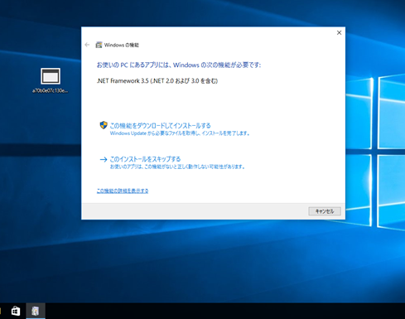
Task: Select the Windows Features taskbar icon
Action: point(36,311)
